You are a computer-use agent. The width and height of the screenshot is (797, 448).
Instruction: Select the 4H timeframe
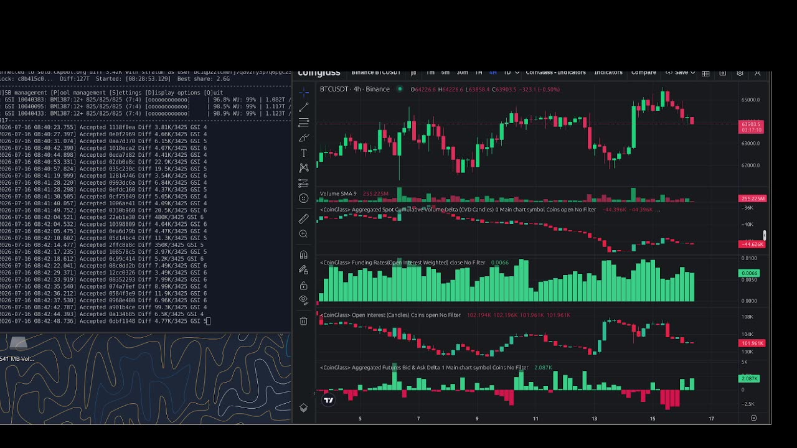coord(493,73)
